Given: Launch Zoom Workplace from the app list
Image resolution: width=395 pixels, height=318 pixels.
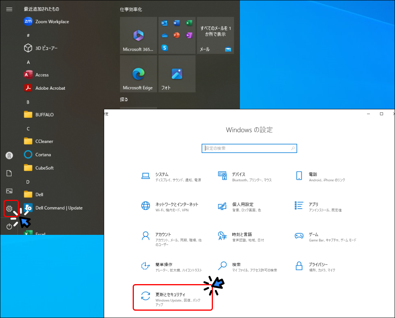Looking at the screenshot, I should point(47,22).
